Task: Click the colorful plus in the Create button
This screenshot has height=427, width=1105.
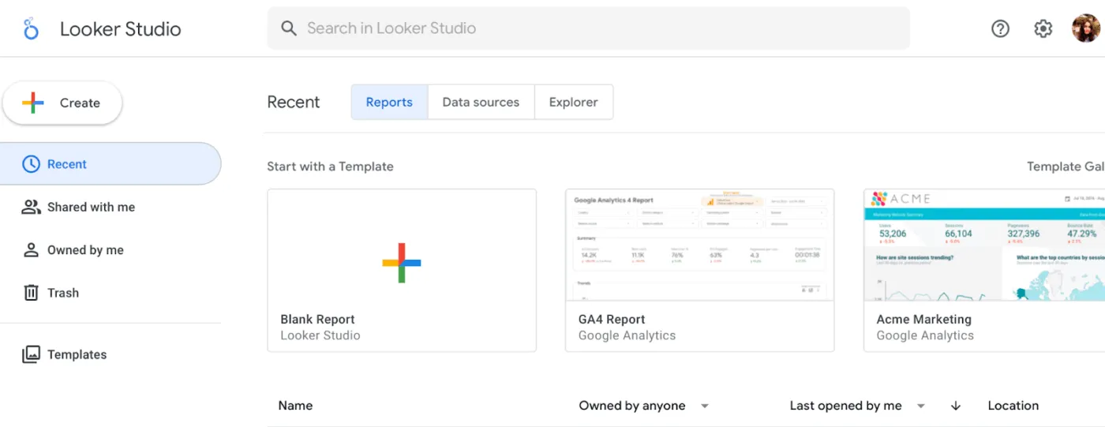Action: click(x=33, y=103)
